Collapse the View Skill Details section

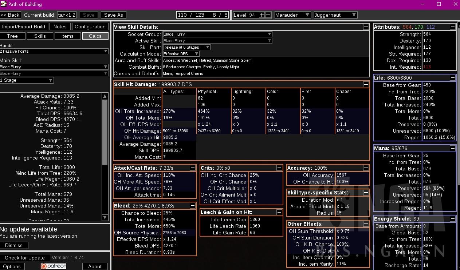click(x=366, y=27)
